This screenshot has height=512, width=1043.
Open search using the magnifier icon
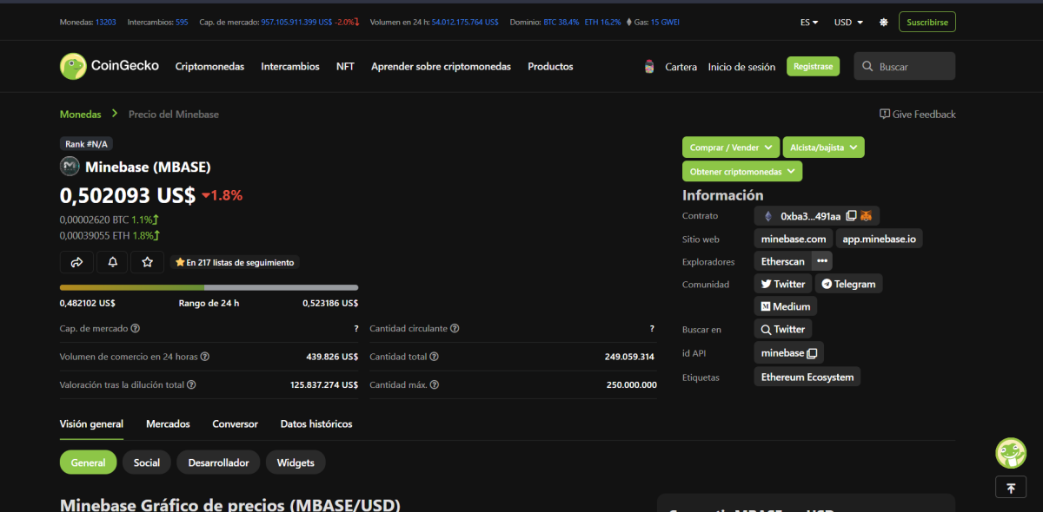[867, 66]
